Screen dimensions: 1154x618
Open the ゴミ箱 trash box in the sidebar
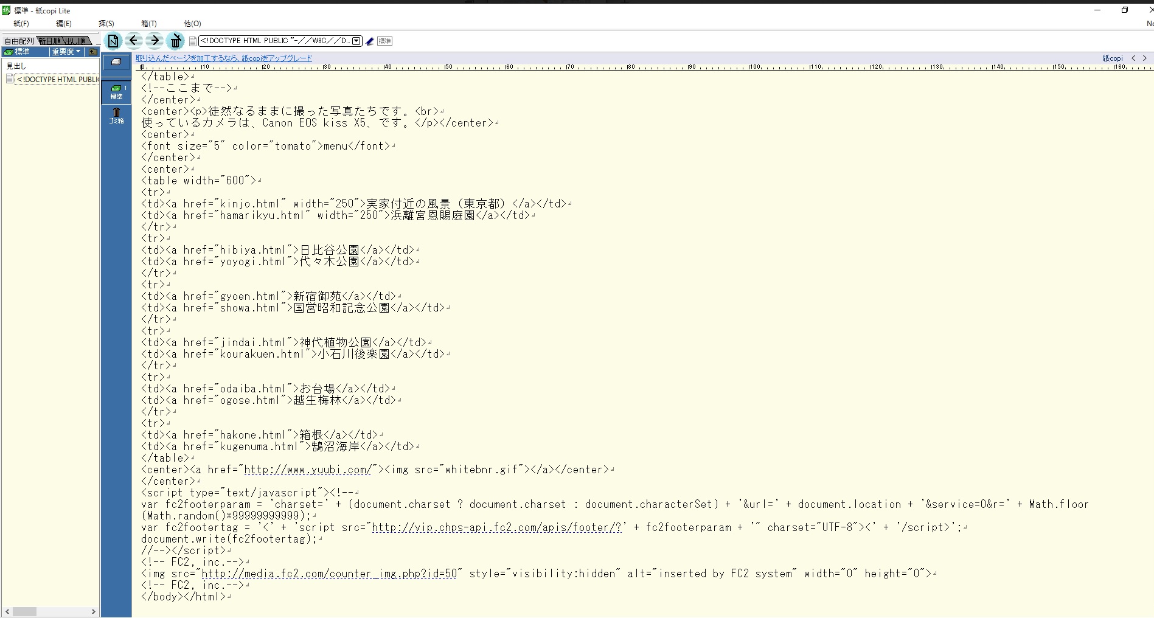(116, 116)
